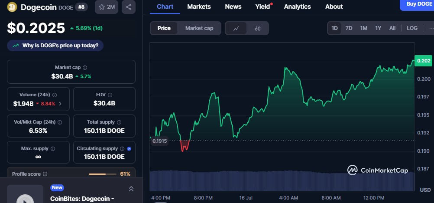Open the Yield tab
This screenshot has height=203, width=434.
click(262, 7)
